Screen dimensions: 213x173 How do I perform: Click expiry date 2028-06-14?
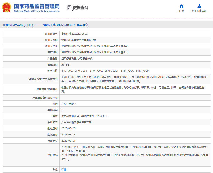tap(68, 141)
